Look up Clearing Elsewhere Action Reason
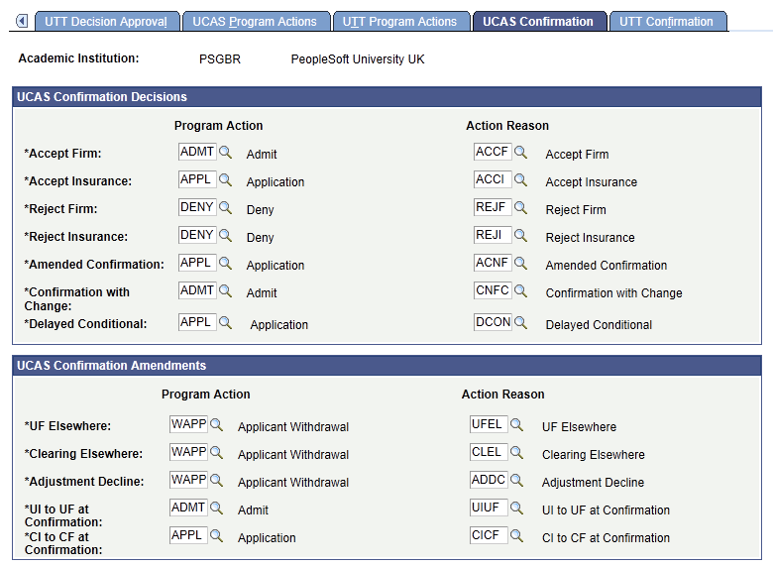Image resolution: width=773 pixels, height=566 pixels. 516,453
